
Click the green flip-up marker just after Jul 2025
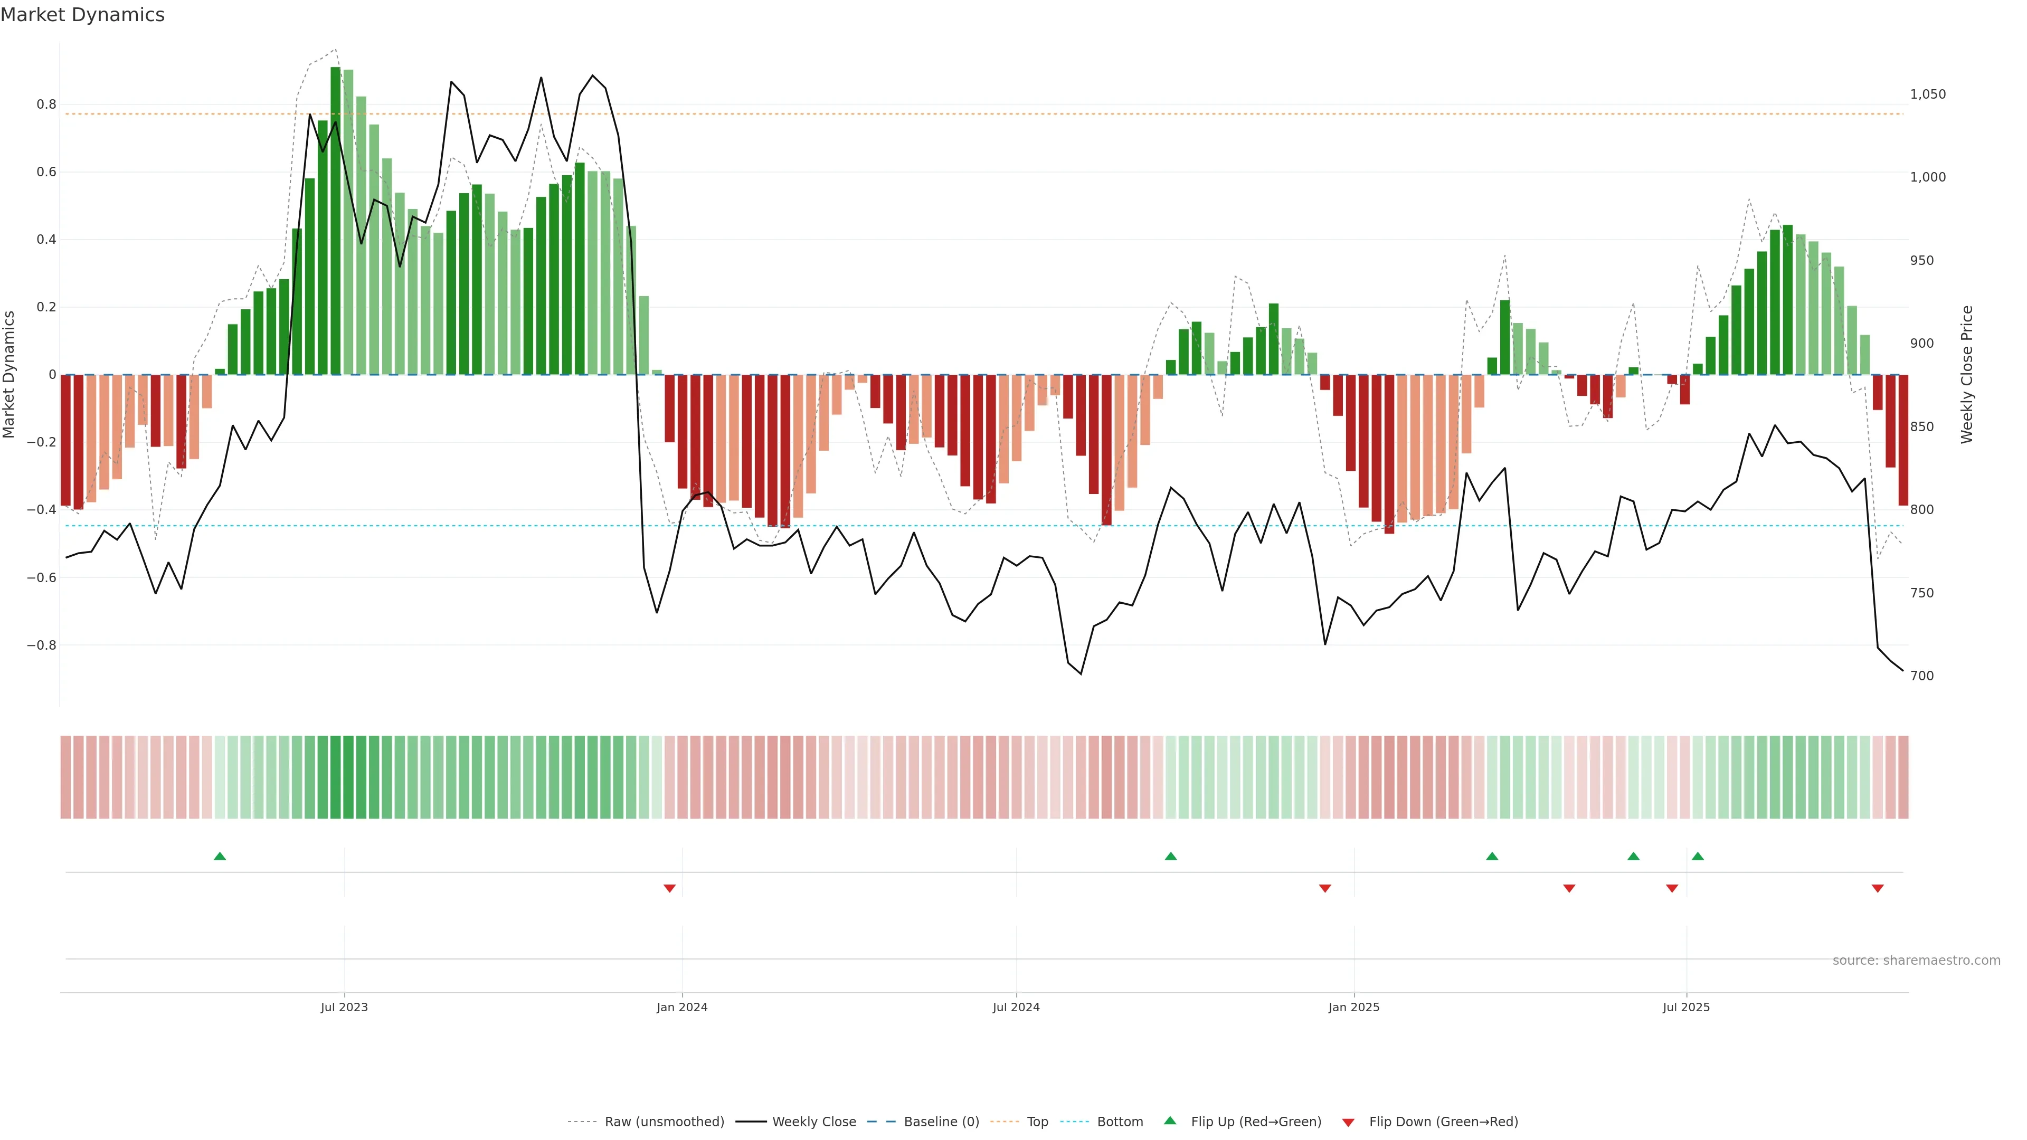click(x=1698, y=856)
